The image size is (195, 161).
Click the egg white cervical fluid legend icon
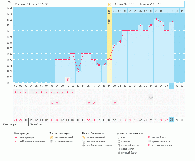[x=119, y=152]
